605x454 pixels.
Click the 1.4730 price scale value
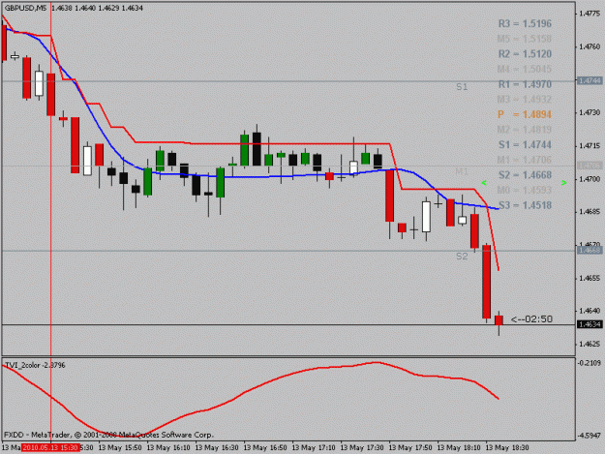(x=590, y=112)
